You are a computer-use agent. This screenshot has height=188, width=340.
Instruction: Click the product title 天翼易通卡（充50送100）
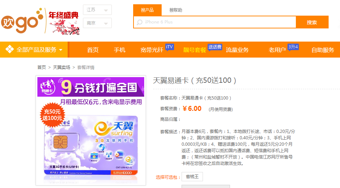(194, 80)
